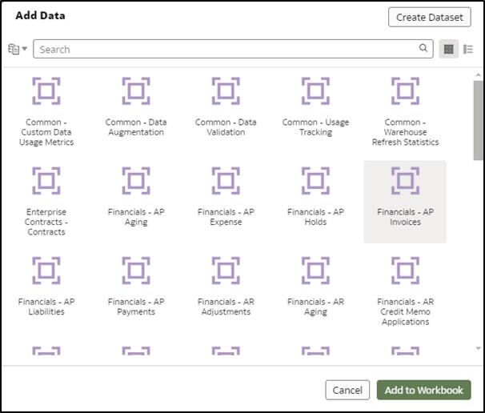The image size is (485, 413).
Task: Click Add to Workbook
Action: [423, 390]
